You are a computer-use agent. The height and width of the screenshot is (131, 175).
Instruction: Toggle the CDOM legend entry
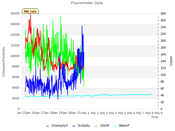(102, 126)
